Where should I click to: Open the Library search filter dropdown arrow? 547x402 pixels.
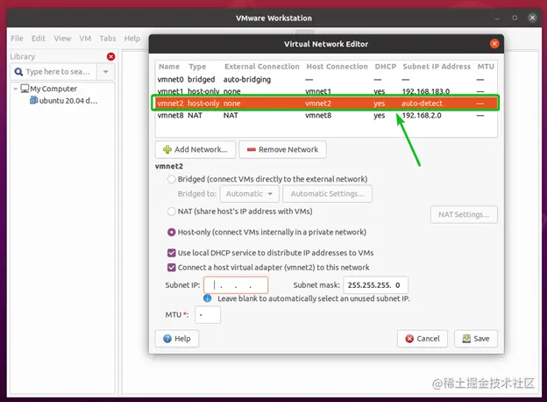(106, 72)
